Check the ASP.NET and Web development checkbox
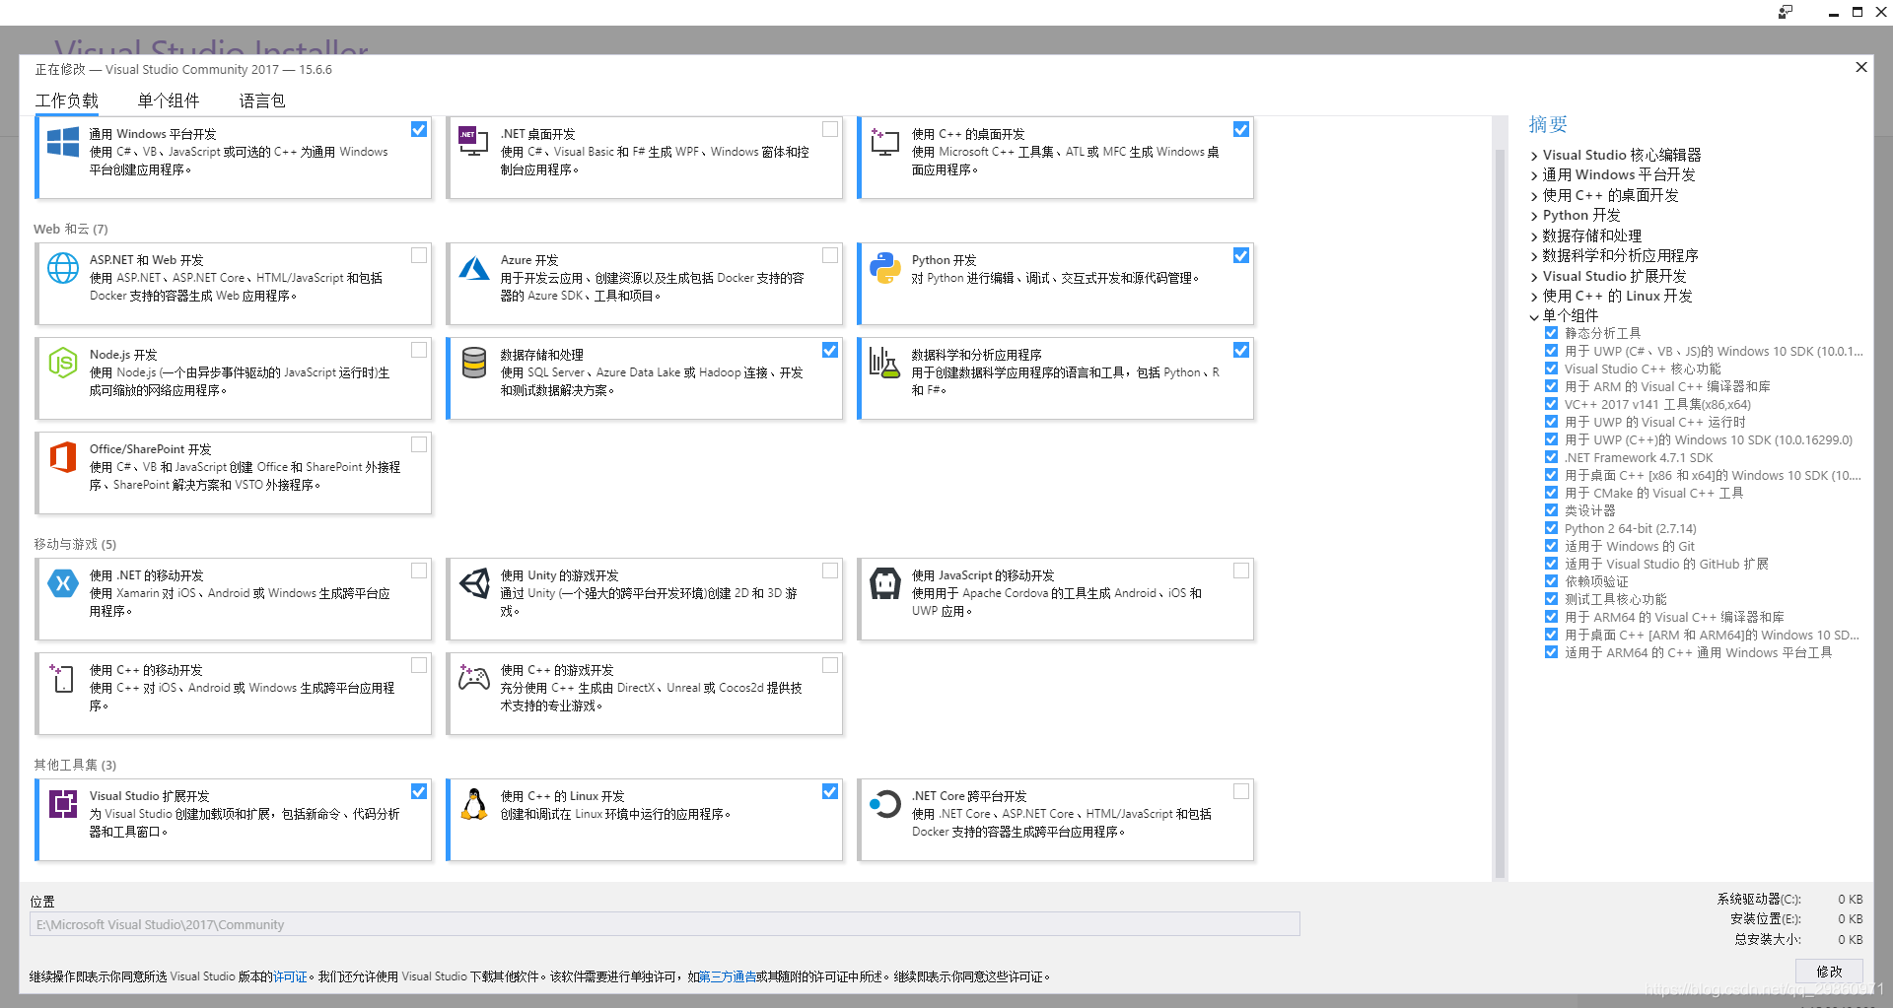Viewport: 1893px width, 1008px height. pyautogui.click(x=419, y=255)
